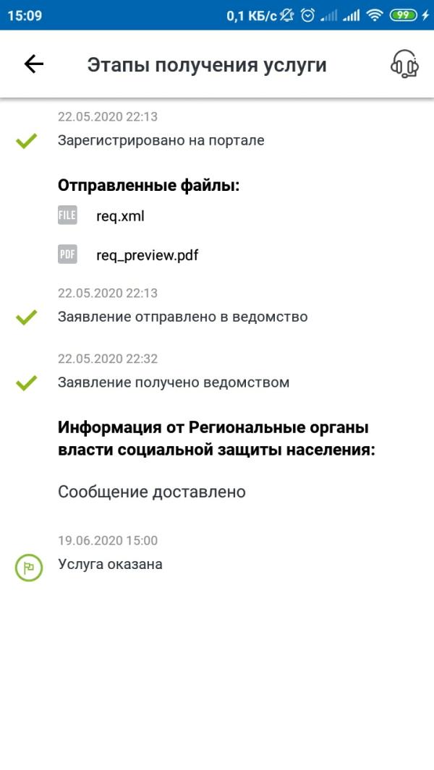Viewport: 434px width, 770px height.
Task: Tap checkmark next to 'Заявление отправлено в ведомство'
Action: point(26,317)
